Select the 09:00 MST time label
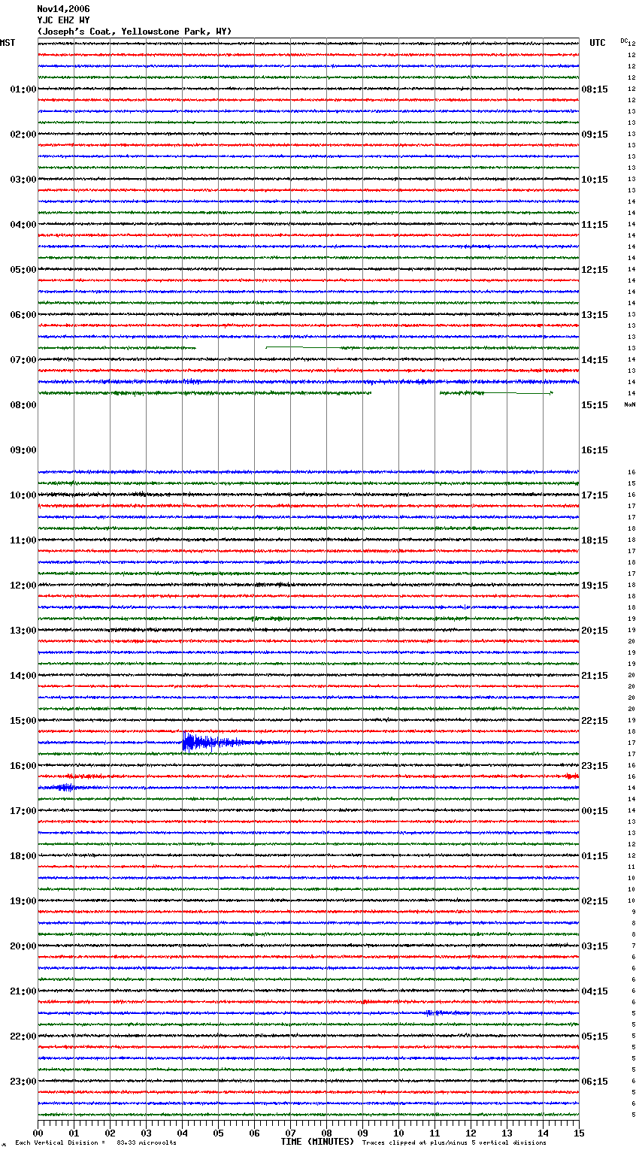 point(23,450)
